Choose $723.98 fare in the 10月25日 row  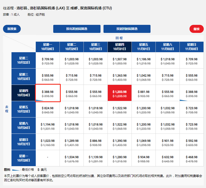[191, 109]
